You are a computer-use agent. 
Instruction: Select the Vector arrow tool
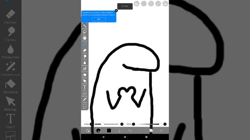pyautogui.click(x=85, y=81)
